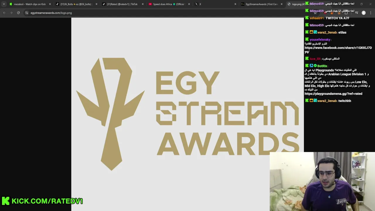Open the Extensions puzzle icon
This screenshot has width=375, height=211.
click(x=346, y=13)
